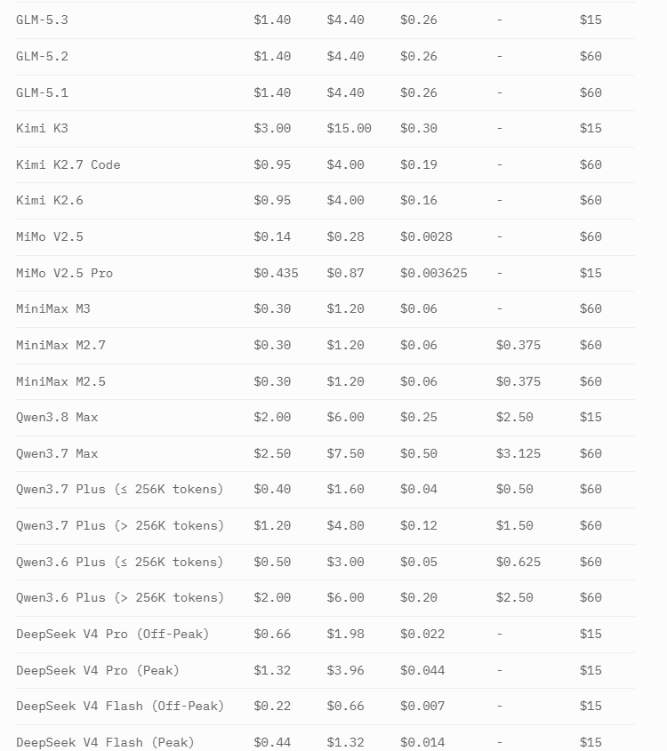Select the Kimi K2.6 cached price $0.16

418,200
